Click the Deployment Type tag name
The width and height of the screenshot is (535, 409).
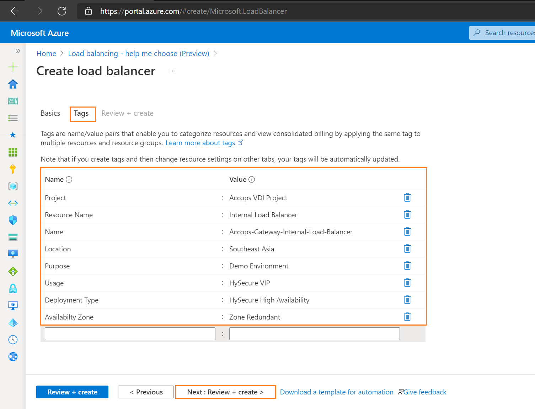tap(71, 300)
